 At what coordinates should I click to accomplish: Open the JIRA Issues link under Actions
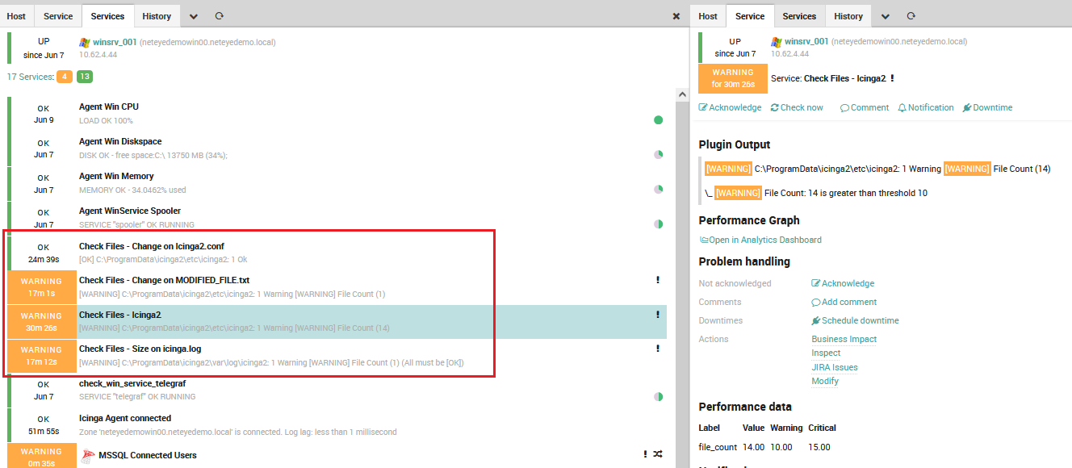[834, 367]
